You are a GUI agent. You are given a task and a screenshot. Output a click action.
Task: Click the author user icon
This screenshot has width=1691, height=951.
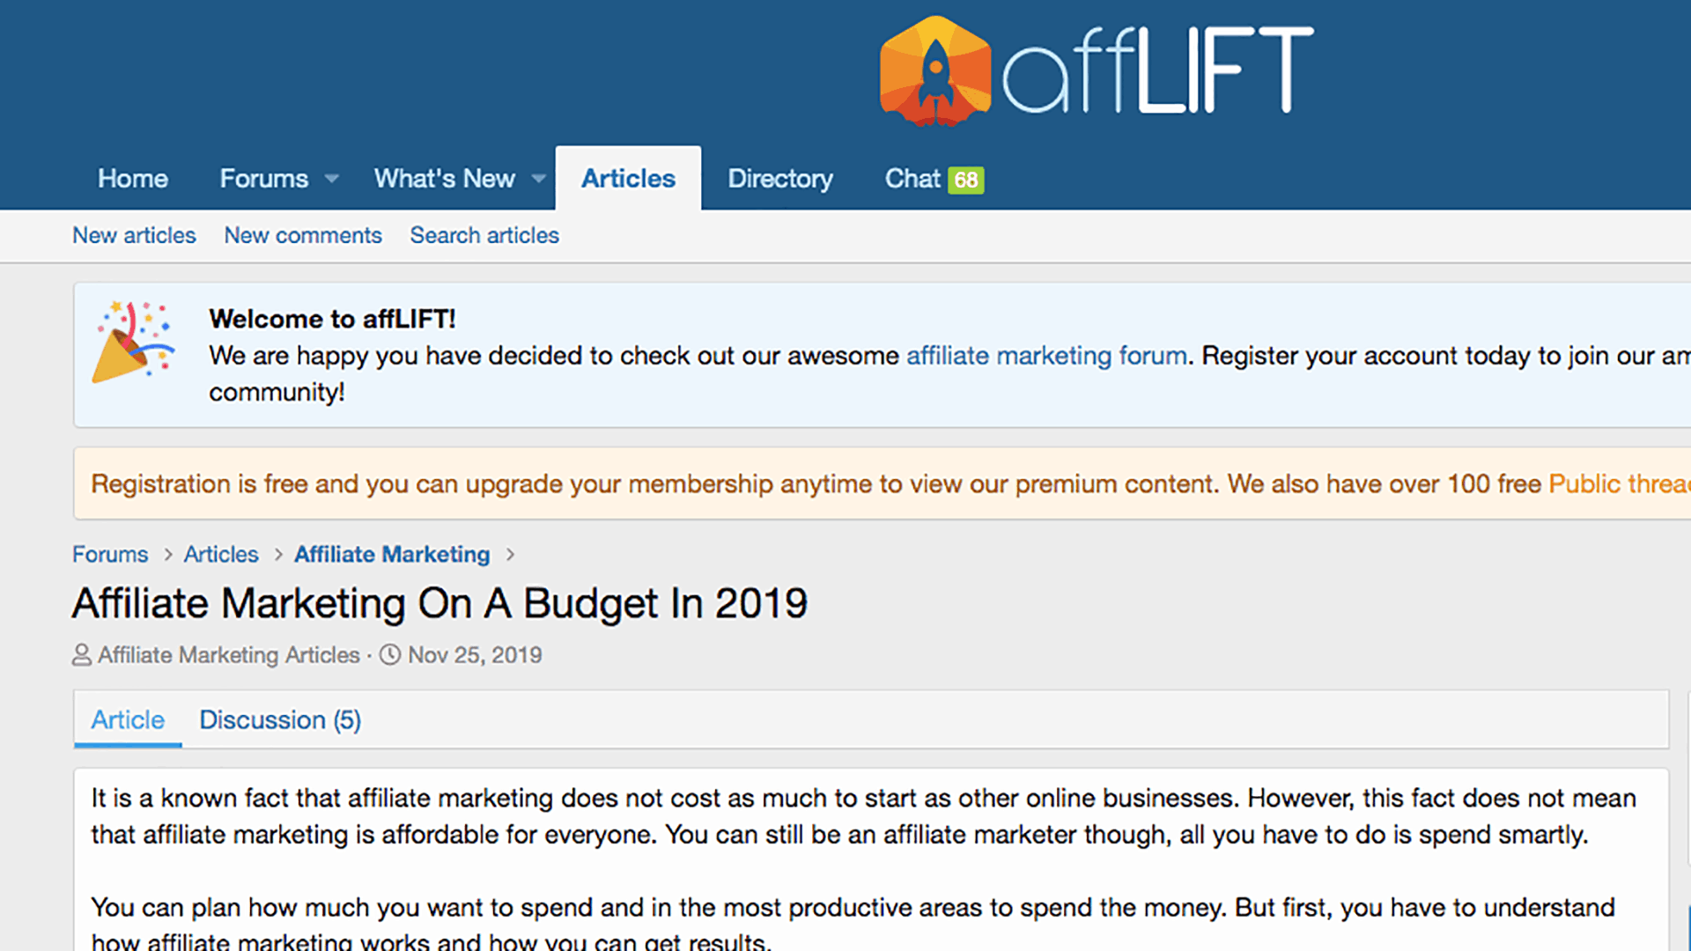82,655
